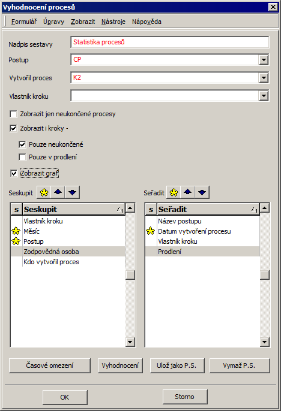Click the Seskupit list scrollbar thumb
The image size is (281, 411).
(x=130, y=274)
